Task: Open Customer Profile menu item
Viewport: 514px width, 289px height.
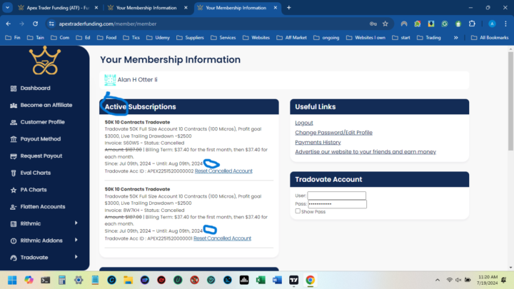Action: pyautogui.click(x=42, y=122)
